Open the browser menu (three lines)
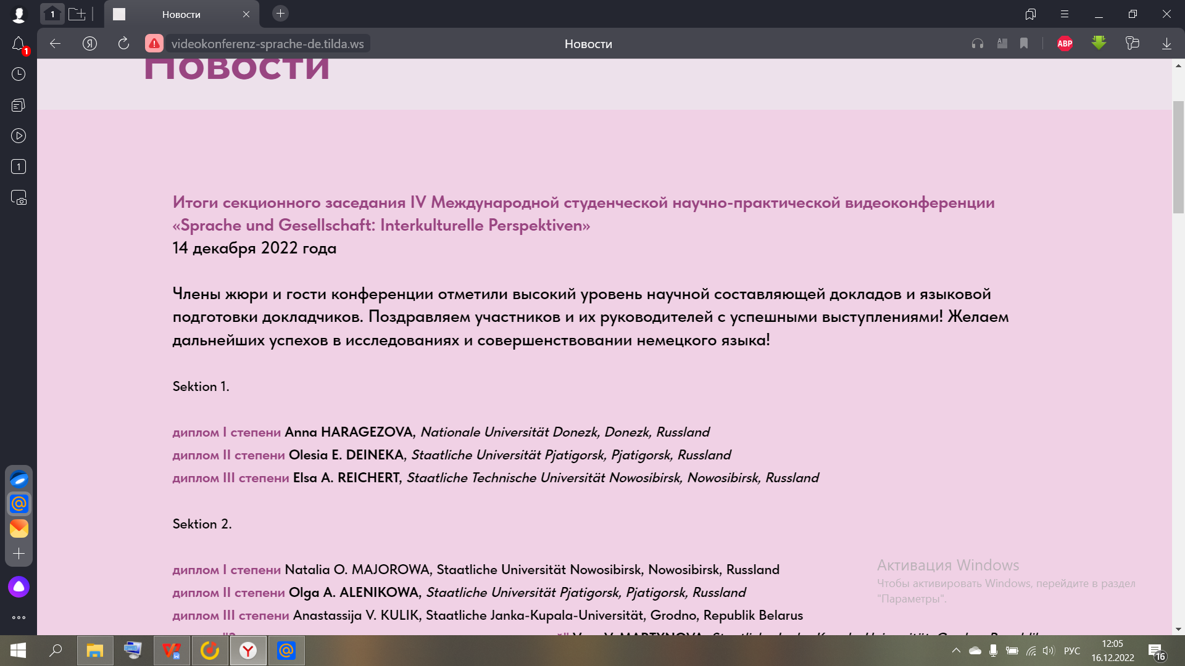Image resolution: width=1185 pixels, height=666 pixels. coord(1065,14)
